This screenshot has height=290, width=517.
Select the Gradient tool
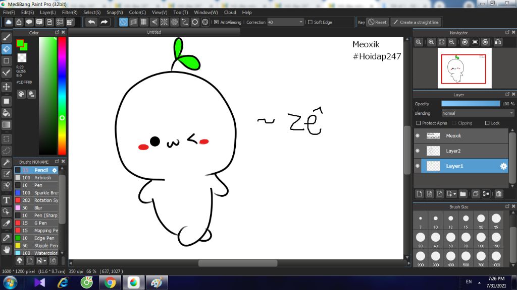point(6,125)
